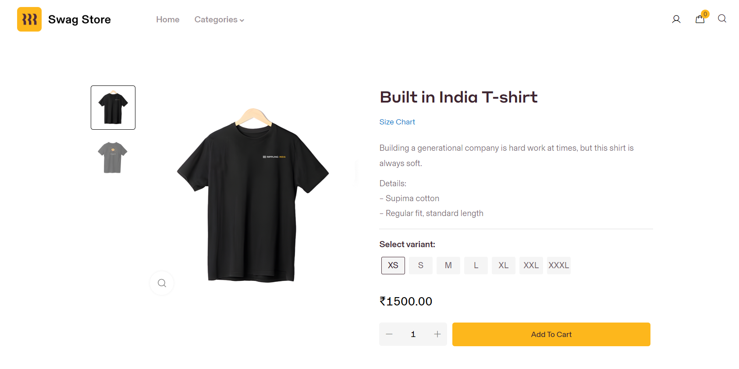View the gray t-shirt thumbnail
Screen dimensions: 739x369
coord(113,157)
